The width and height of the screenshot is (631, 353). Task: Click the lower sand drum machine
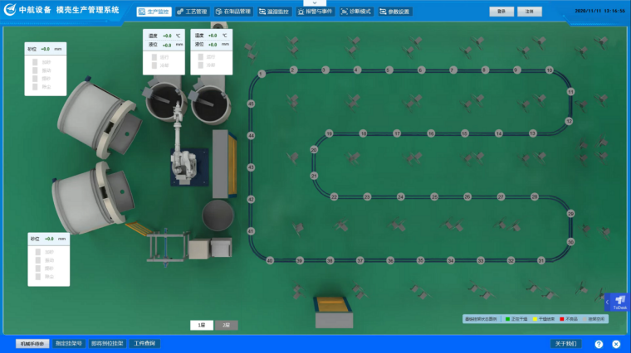pos(93,197)
